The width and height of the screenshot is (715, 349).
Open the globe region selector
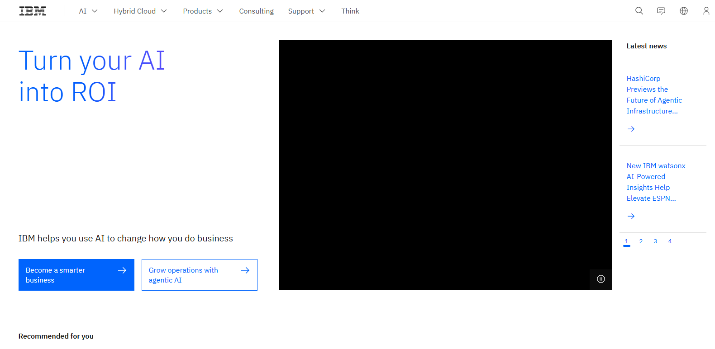click(684, 11)
